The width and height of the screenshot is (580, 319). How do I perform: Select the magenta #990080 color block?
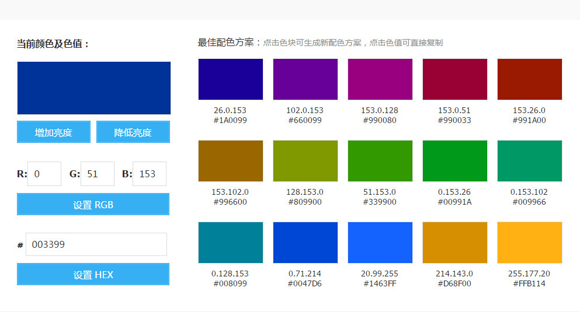[x=380, y=79]
